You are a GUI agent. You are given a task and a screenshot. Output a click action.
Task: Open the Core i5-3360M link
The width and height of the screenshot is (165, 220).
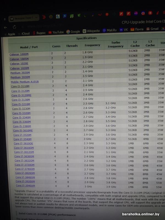point(22,122)
